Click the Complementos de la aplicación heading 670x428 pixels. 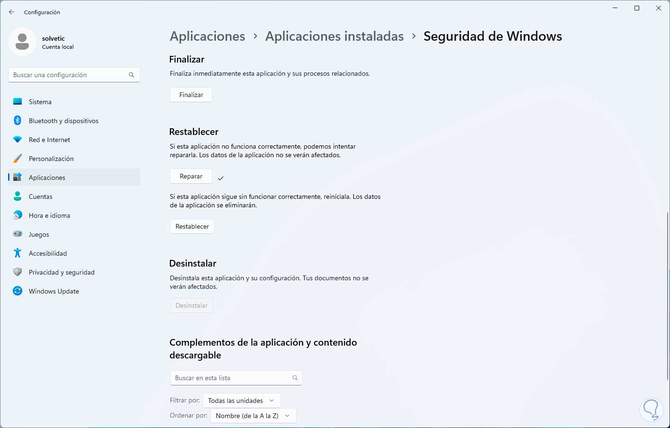click(x=263, y=348)
